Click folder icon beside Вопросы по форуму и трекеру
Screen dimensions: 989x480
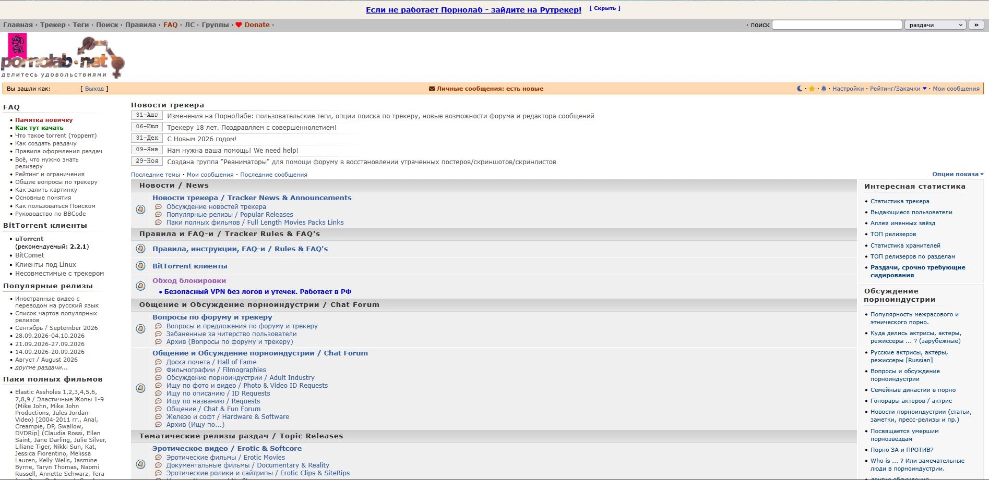pos(140,329)
